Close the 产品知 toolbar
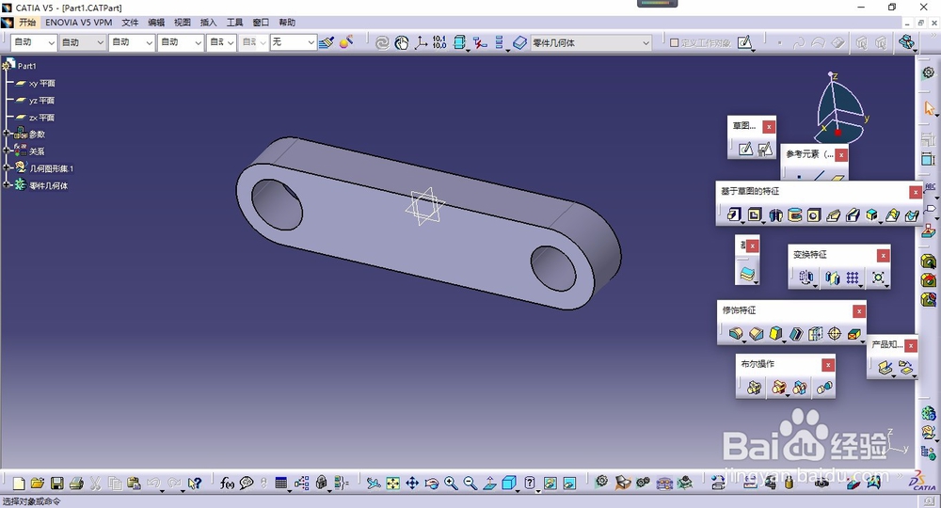Viewport: 941px width, 508px height. [x=911, y=345]
